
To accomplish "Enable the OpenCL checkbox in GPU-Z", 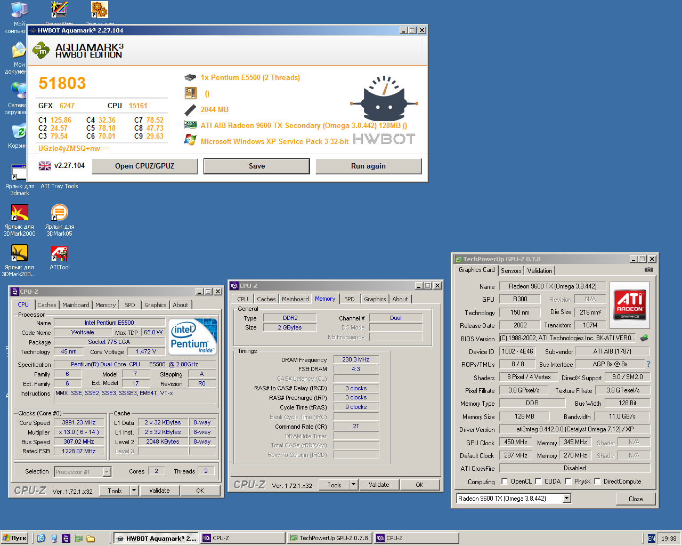I will (x=505, y=481).
